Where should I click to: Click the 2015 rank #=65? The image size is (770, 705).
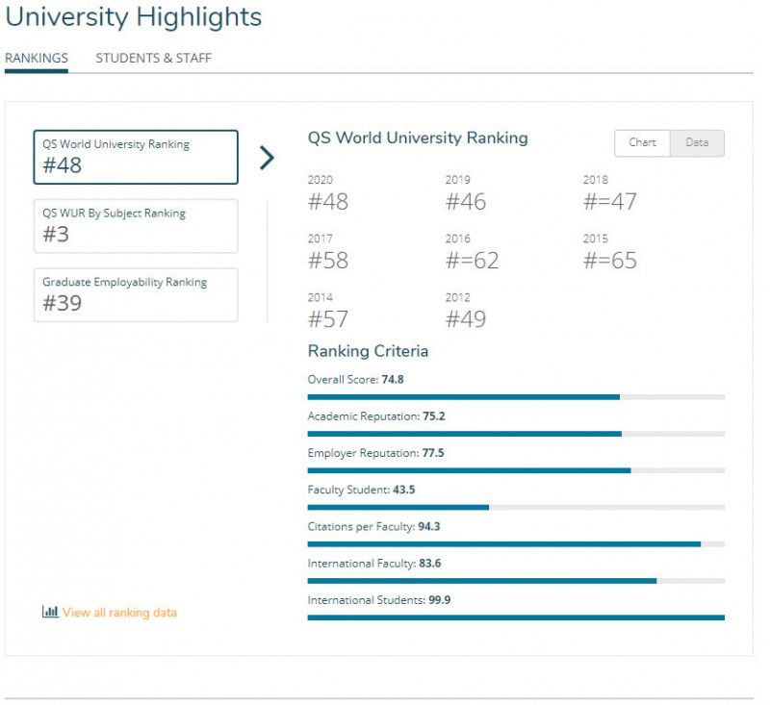pos(610,261)
